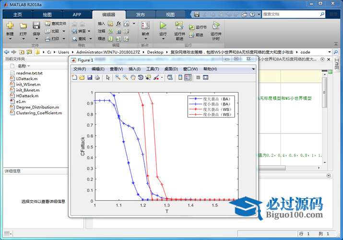Toggle the insert legend button
Image resolution: width=343 pixels, height=240 pixels.
click(x=188, y=77)
